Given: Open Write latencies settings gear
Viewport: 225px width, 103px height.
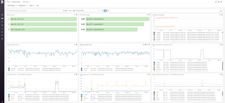Looking at the screenshot, I should pos(149,74).
